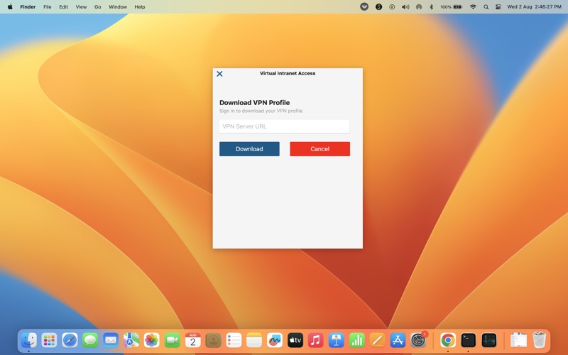Open the File menu
This screenshot has height=355, width=568.
click(x=48, y=6)
